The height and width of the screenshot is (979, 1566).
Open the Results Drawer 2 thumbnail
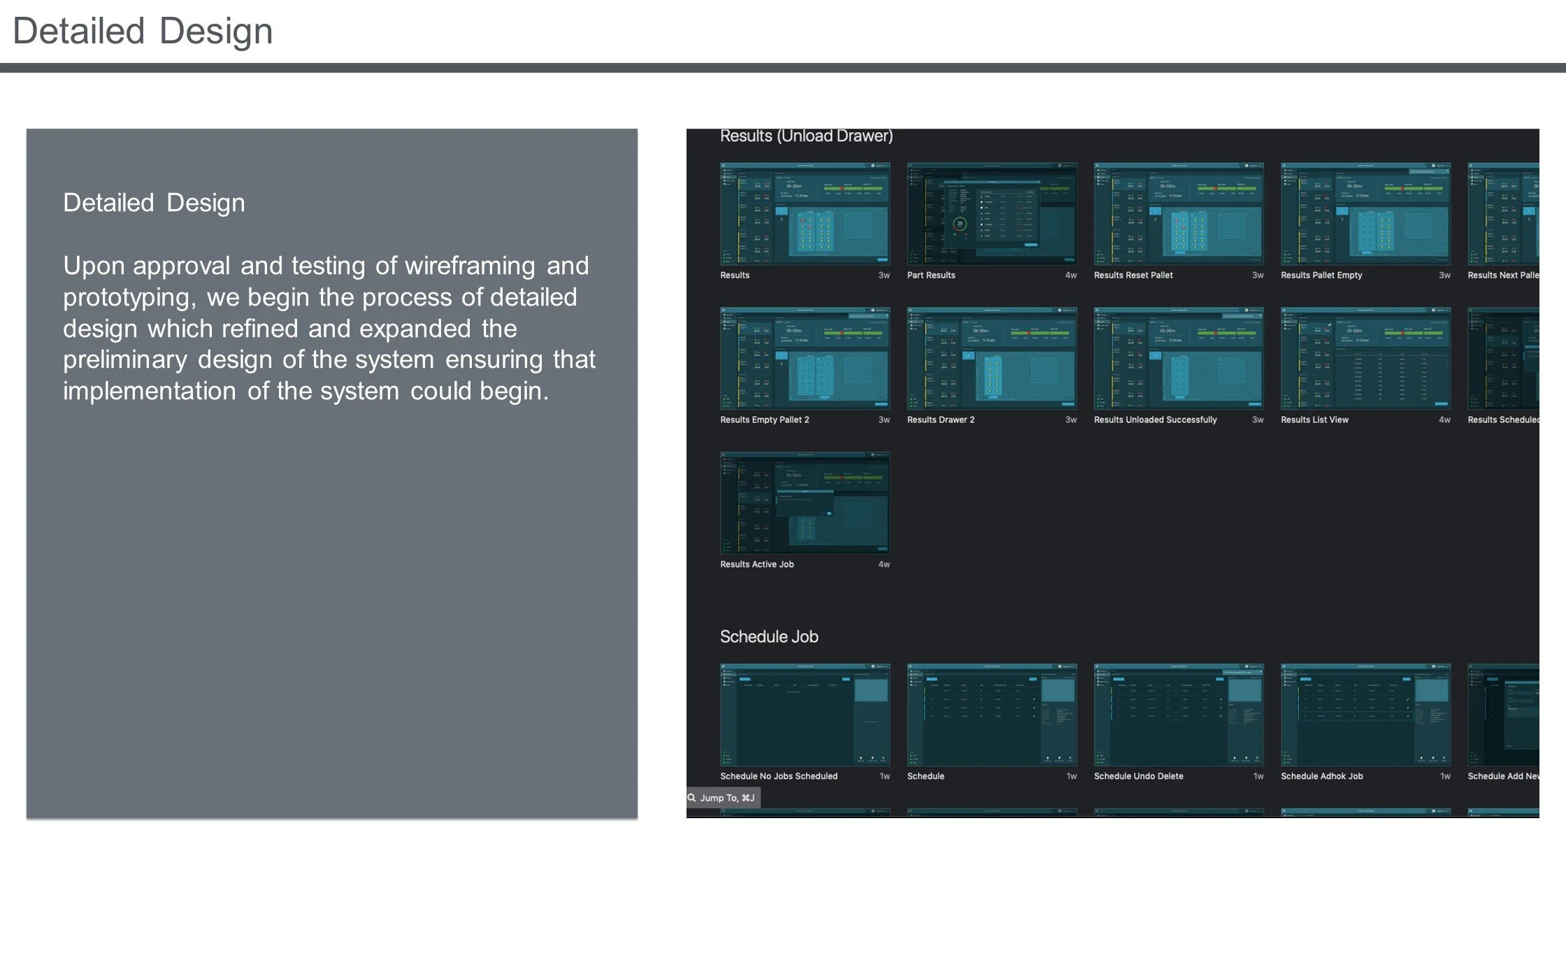[x=991, y=359]
